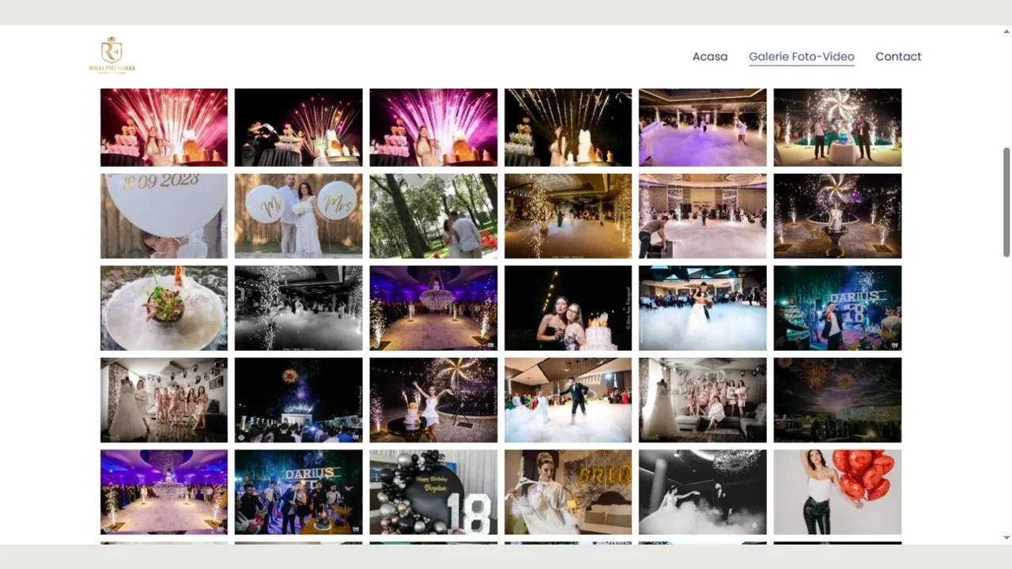Open the Mr and Mrs balloons photo
Image resolution: width=1012 pixels, height=569 pixels.
click(x=299, y=217)
